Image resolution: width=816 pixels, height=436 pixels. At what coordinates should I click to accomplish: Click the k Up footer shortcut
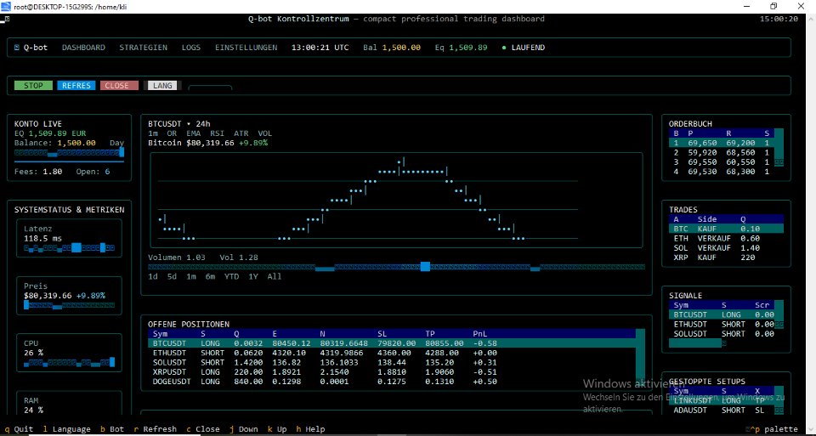point(277,429)
